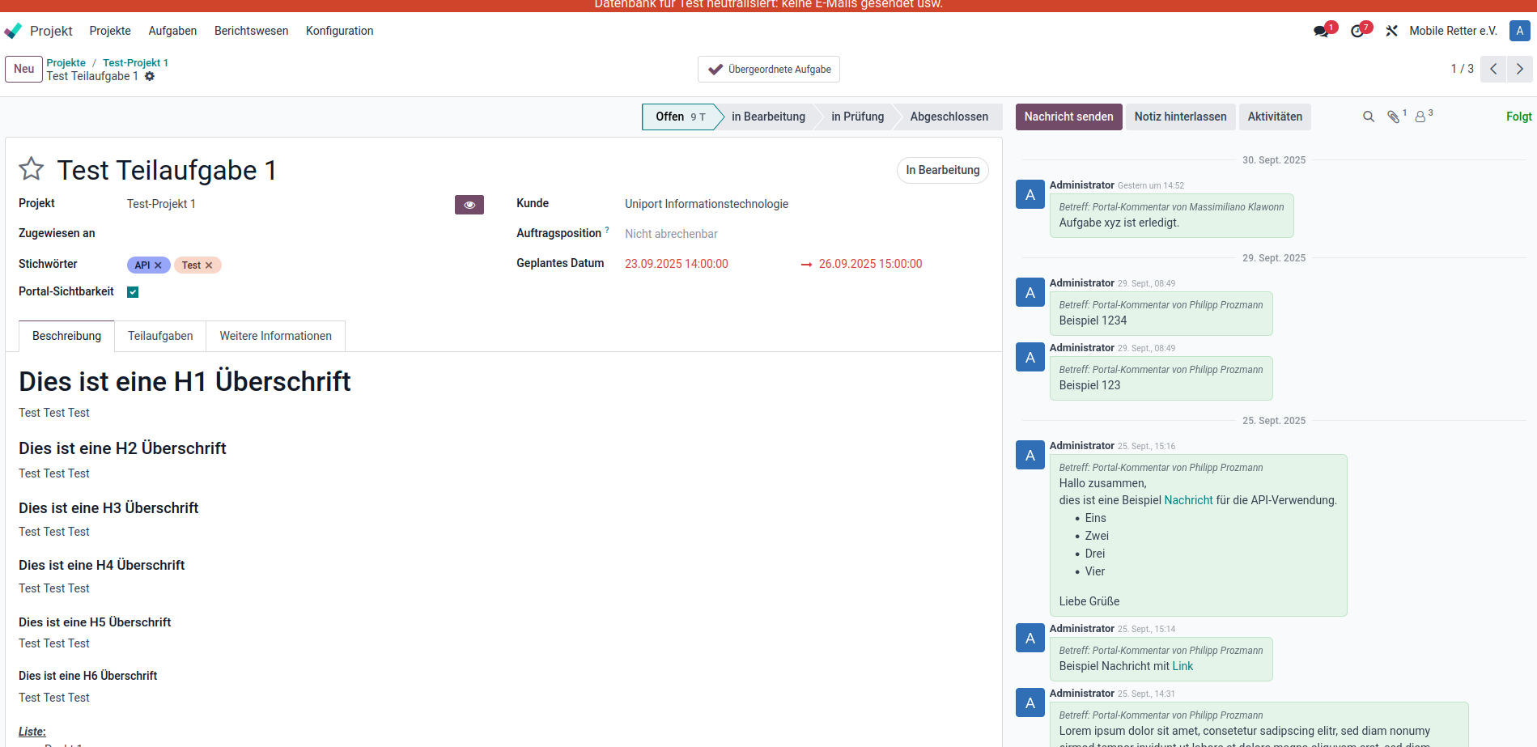This screenshot has height=747, width=1537.
Task: Open the In Bearbeitung state dropdown
Action: click(942, 170)
